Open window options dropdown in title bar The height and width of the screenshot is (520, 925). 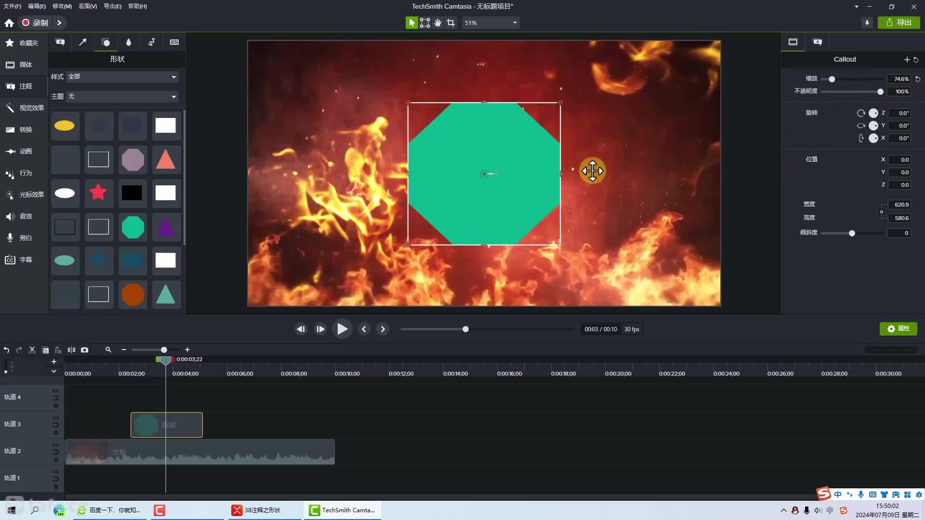856,7
